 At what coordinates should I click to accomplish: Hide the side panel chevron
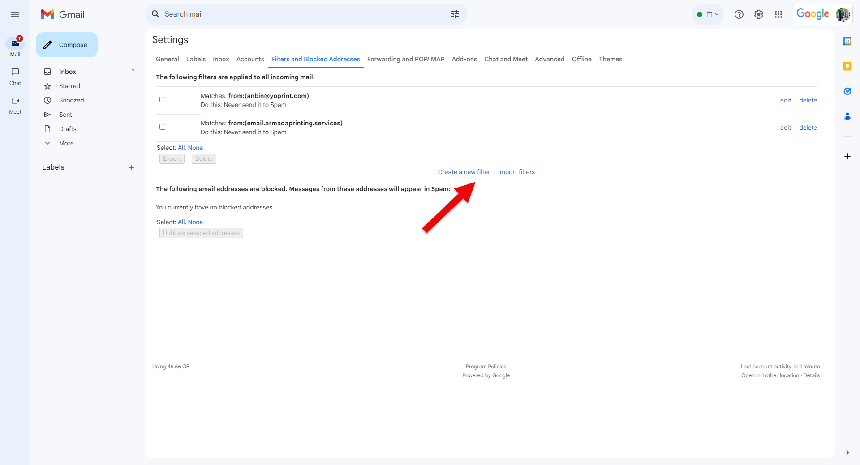[x=847, y=452]
